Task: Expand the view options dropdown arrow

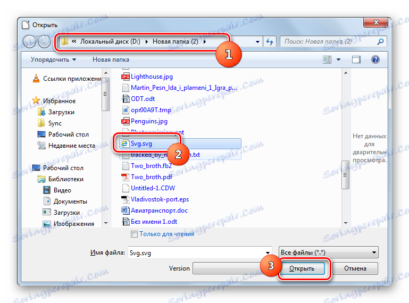Action: [x=339, y=60]
